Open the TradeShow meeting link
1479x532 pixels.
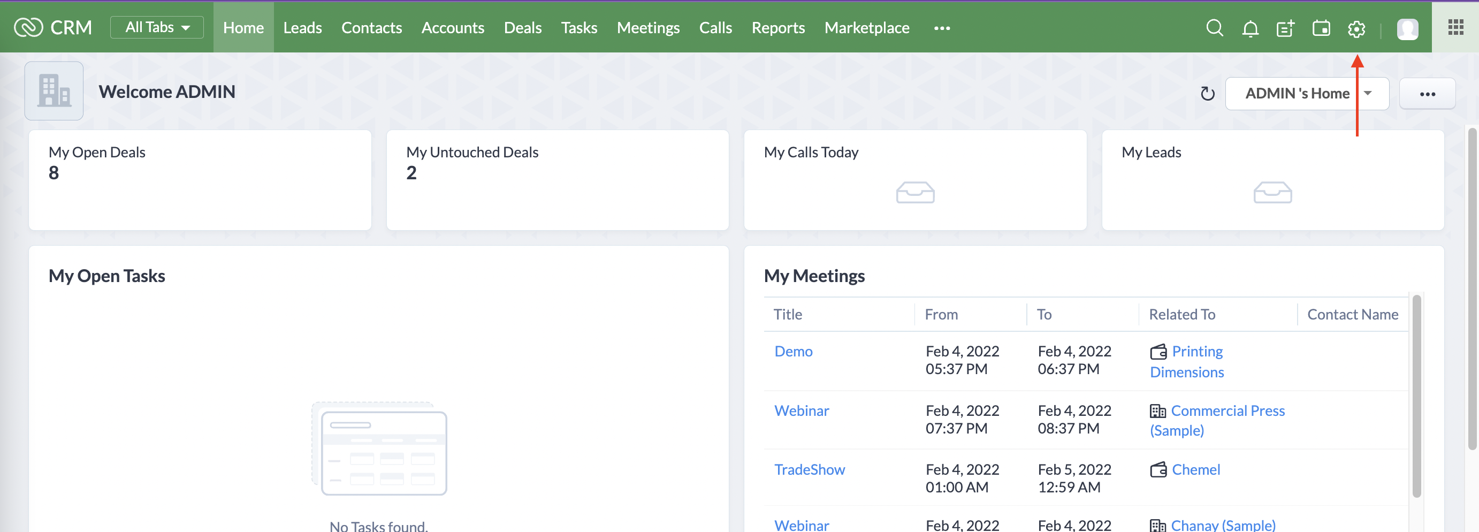point(809,470)
